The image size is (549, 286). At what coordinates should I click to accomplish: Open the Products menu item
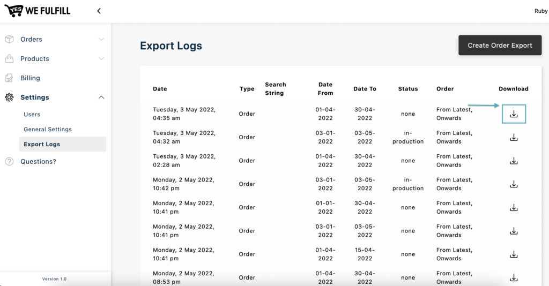(x=35, y=58)
